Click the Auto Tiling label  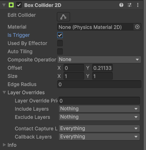[20, 52]
